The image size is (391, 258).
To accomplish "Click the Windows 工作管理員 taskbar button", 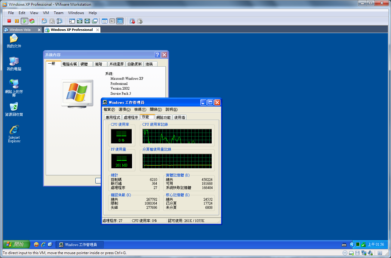I will pos(80,244).
